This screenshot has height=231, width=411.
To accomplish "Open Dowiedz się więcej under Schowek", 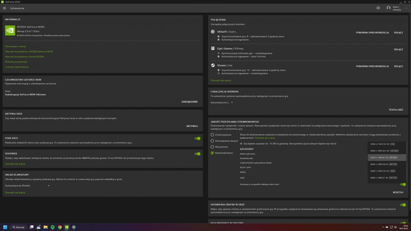I will [15, 164].
